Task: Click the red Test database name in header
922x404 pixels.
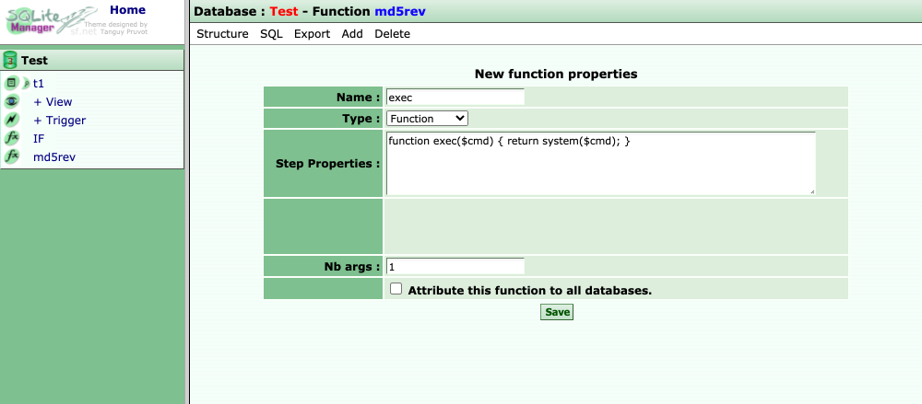Action: coord(285,11)
